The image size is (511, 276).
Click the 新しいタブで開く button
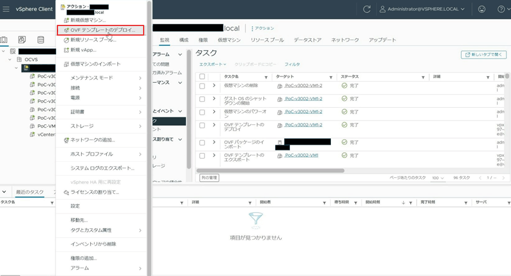click(x=484, y=54)
